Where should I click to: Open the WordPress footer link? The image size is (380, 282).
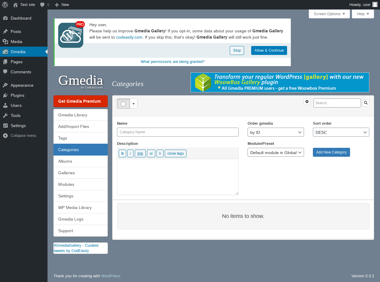tap(110, 276)
